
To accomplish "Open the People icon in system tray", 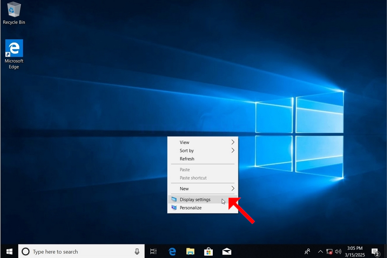I will point(307,252).
